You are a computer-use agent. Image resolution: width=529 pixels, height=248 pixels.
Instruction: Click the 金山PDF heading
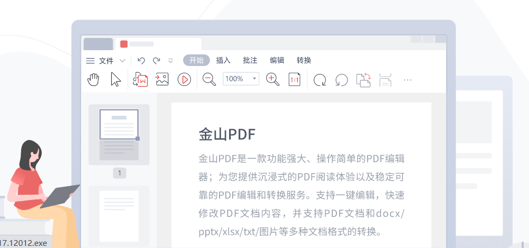click(x=227, y=135)
